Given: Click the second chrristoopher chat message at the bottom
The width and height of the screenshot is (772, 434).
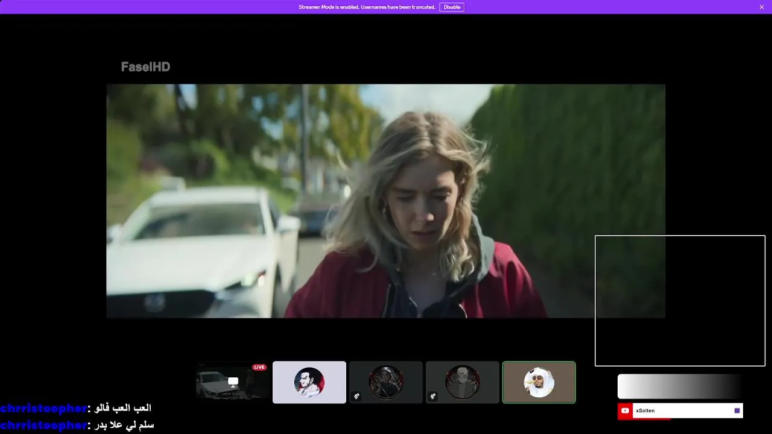Looking at the screenshot, I should [77, 425].
